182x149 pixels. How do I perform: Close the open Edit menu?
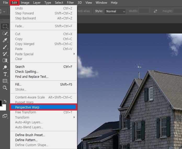[14, 3]
